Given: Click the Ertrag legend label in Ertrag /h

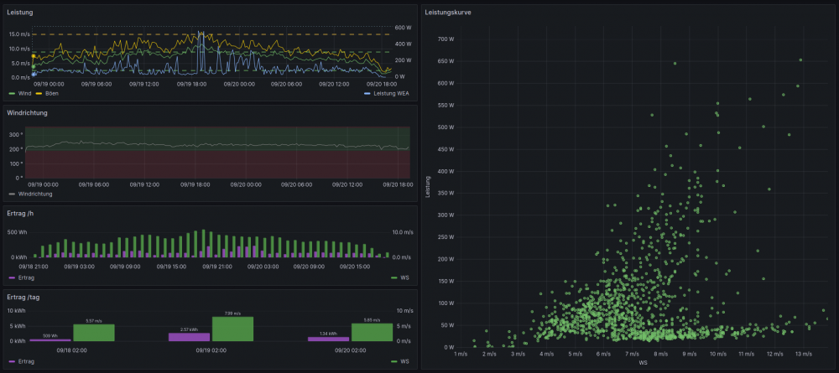Looking at the screenshot, I should click(27, 277).
